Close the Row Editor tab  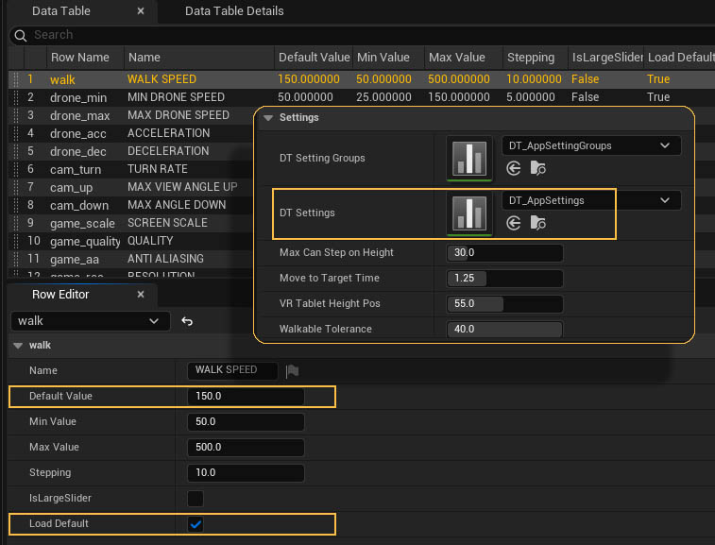tap(141, 295)
